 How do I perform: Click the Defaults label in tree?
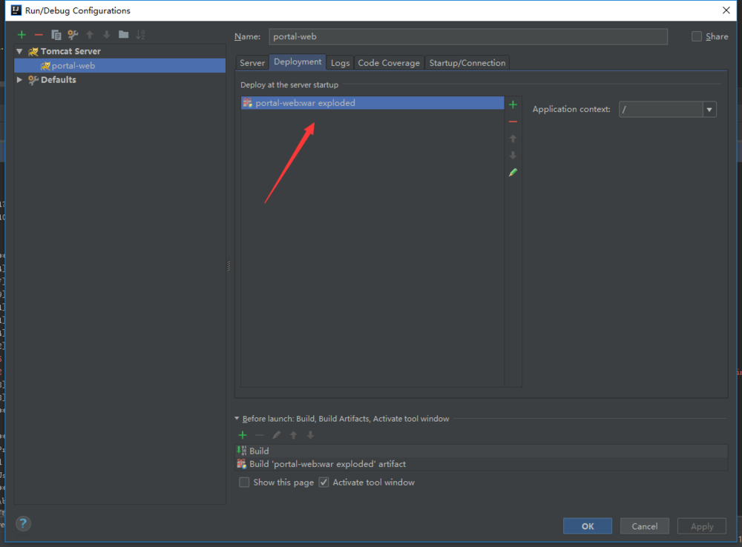(58, 79)
